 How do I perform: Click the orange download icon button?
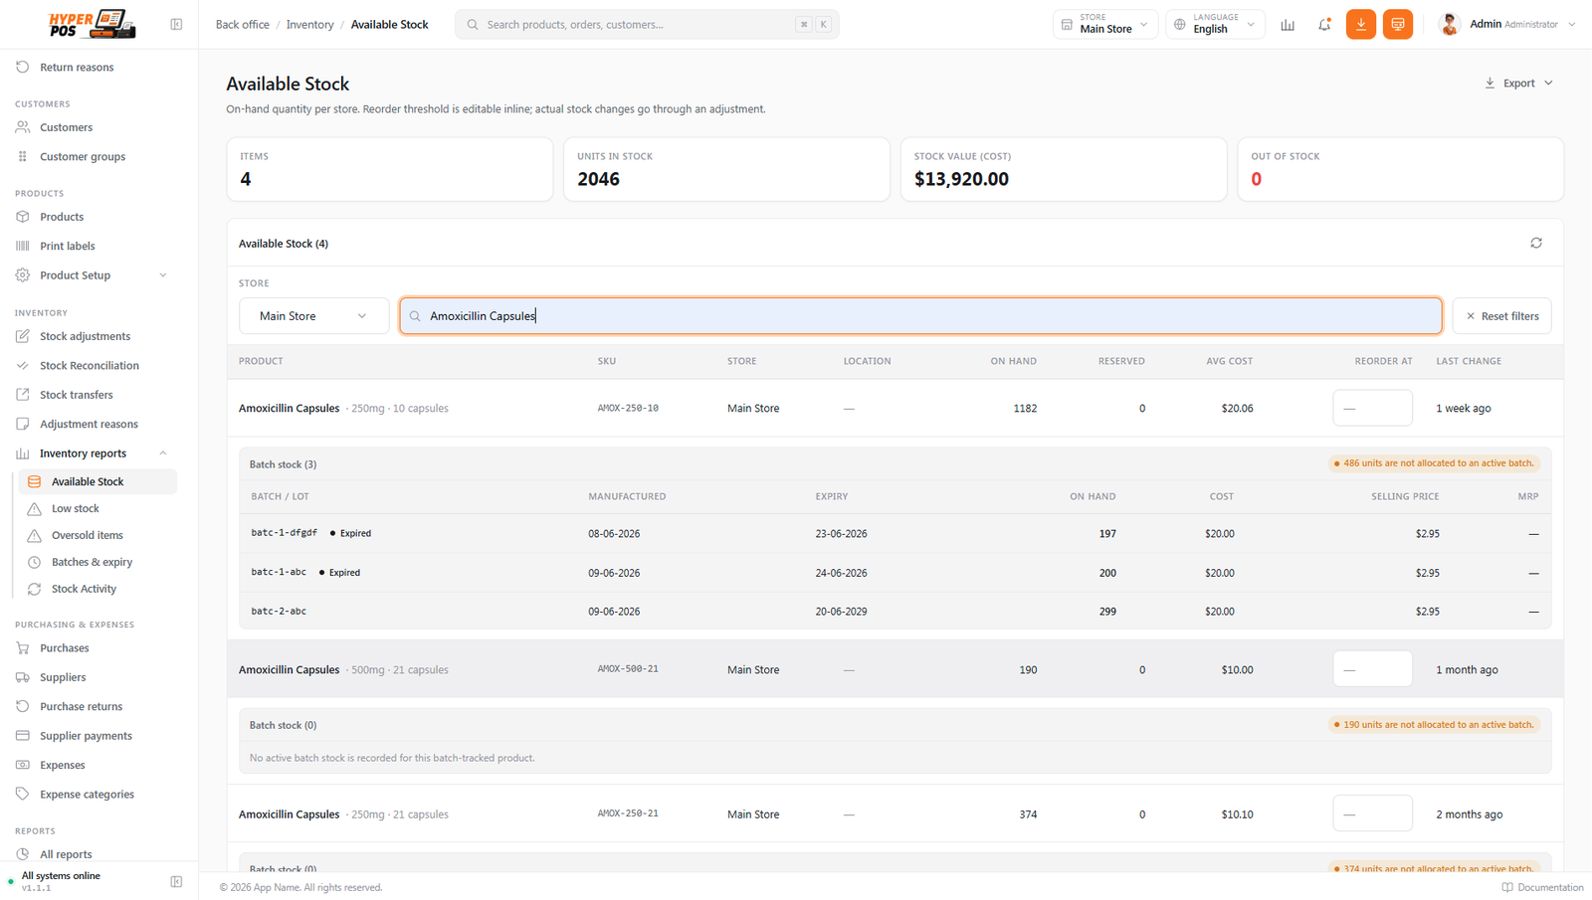1360,24
